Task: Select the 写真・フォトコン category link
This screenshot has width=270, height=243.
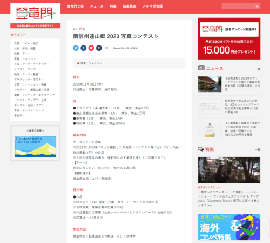Action: (25, 59)
